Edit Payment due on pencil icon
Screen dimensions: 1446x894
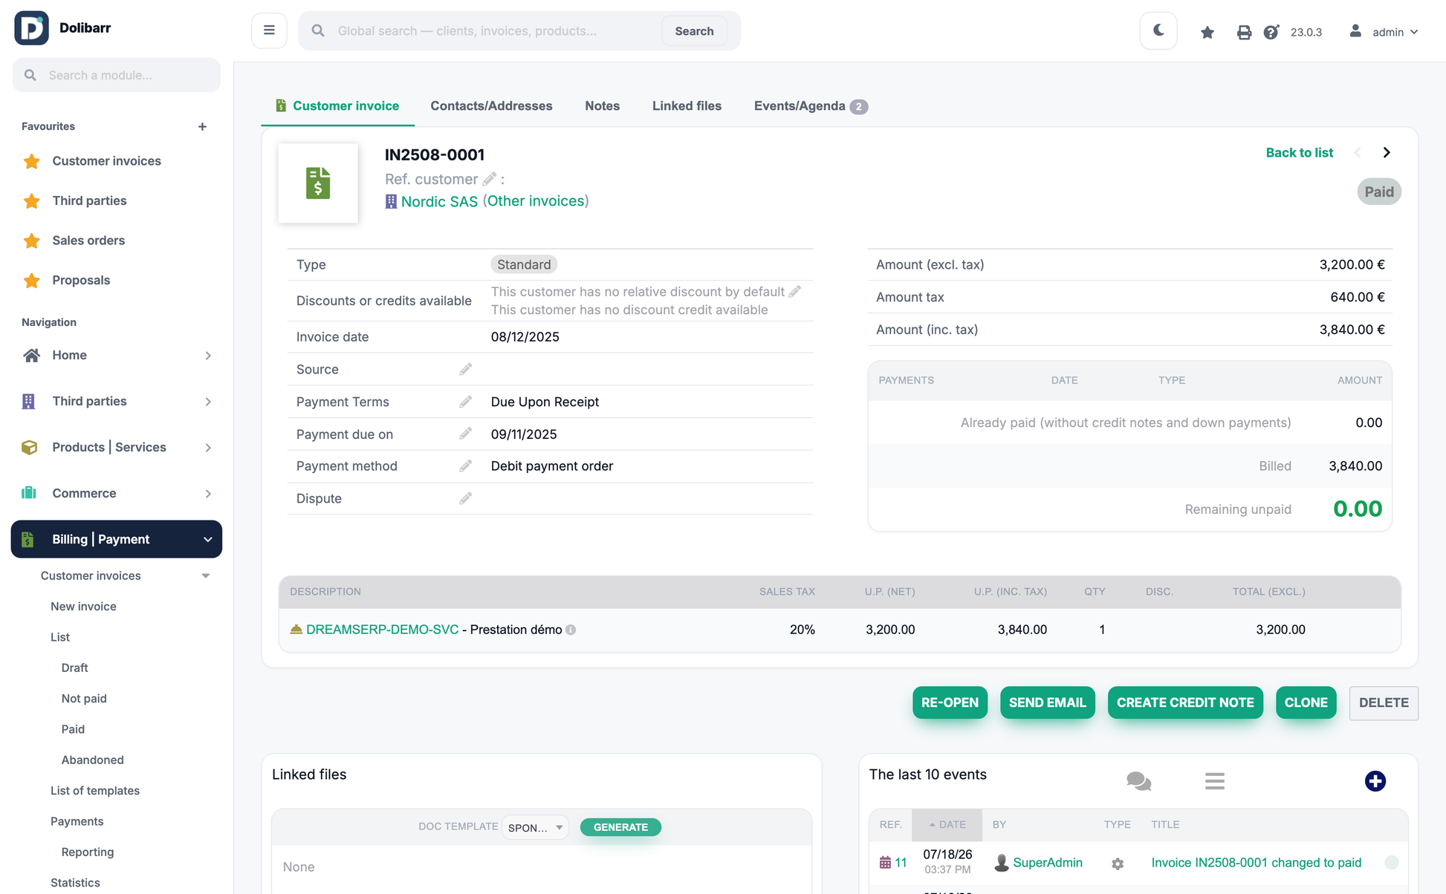click(x=465, y=434)
